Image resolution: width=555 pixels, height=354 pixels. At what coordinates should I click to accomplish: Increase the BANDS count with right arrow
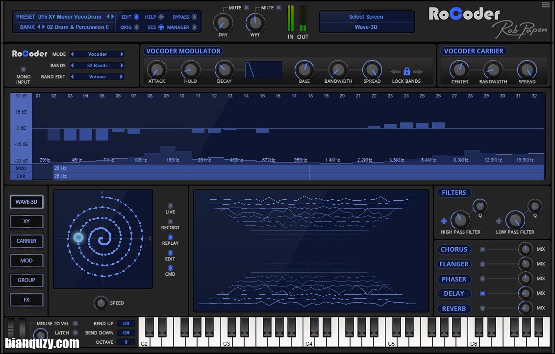122,66
